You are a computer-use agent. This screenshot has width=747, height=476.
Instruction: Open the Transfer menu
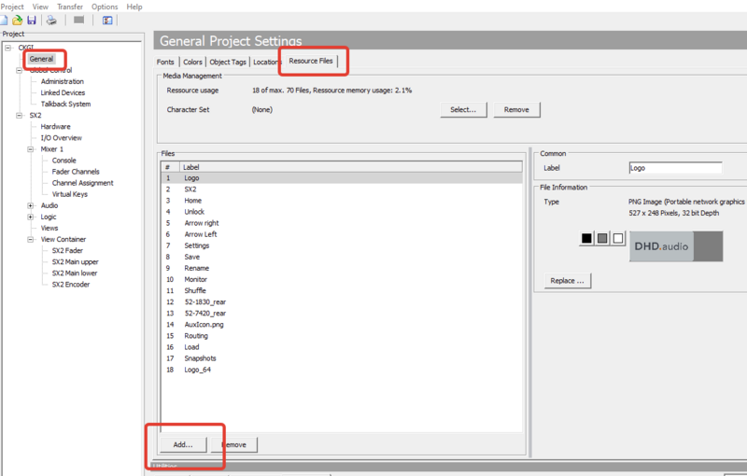[71, 7]
